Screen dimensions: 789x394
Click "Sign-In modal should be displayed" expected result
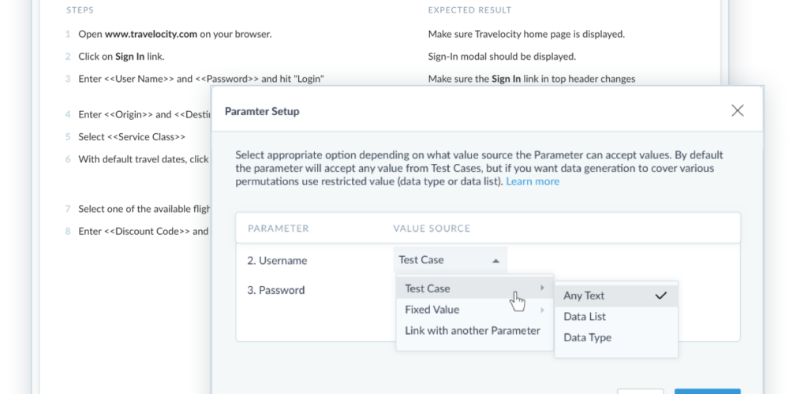pyautogui.click(x=502, y=57)
